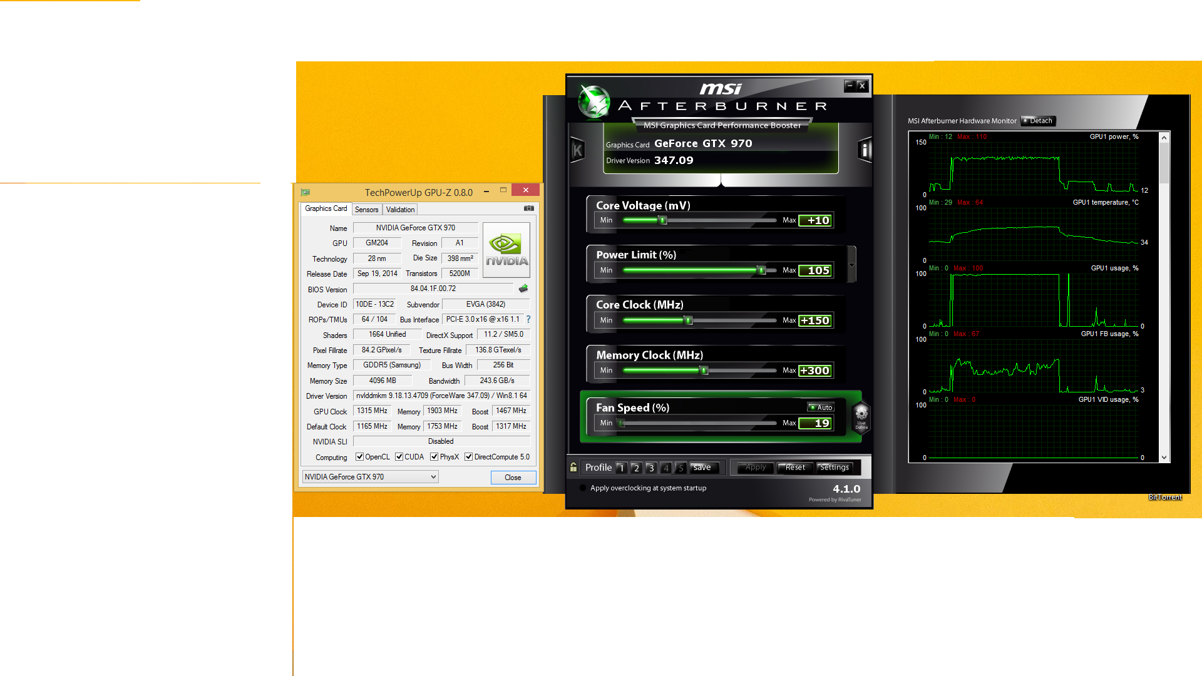Detach the Hardware Monitor panel

tap(1038, 121)
